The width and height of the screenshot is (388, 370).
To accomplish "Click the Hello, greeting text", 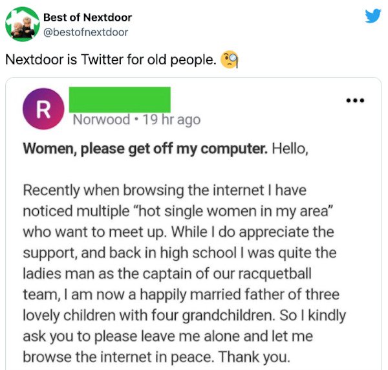I will click(x=290, y=149).
